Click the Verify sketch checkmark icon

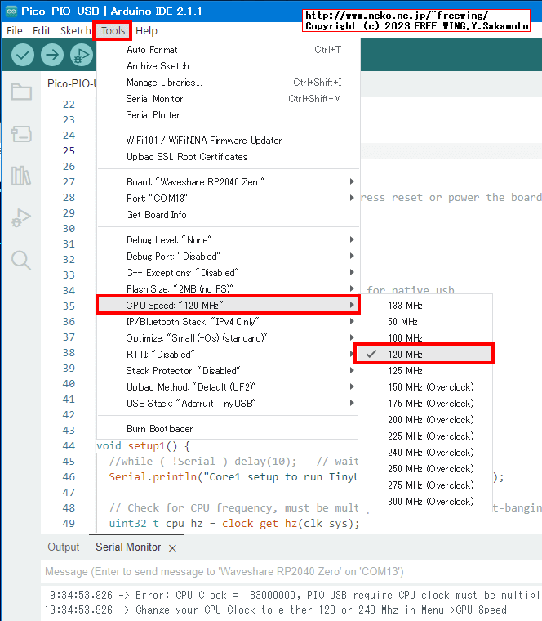tap(23, 55)
